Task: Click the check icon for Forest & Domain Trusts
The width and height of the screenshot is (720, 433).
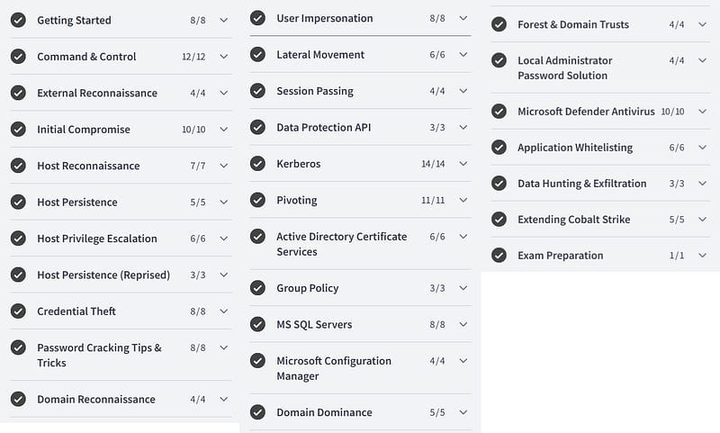Action: [499, 24]
